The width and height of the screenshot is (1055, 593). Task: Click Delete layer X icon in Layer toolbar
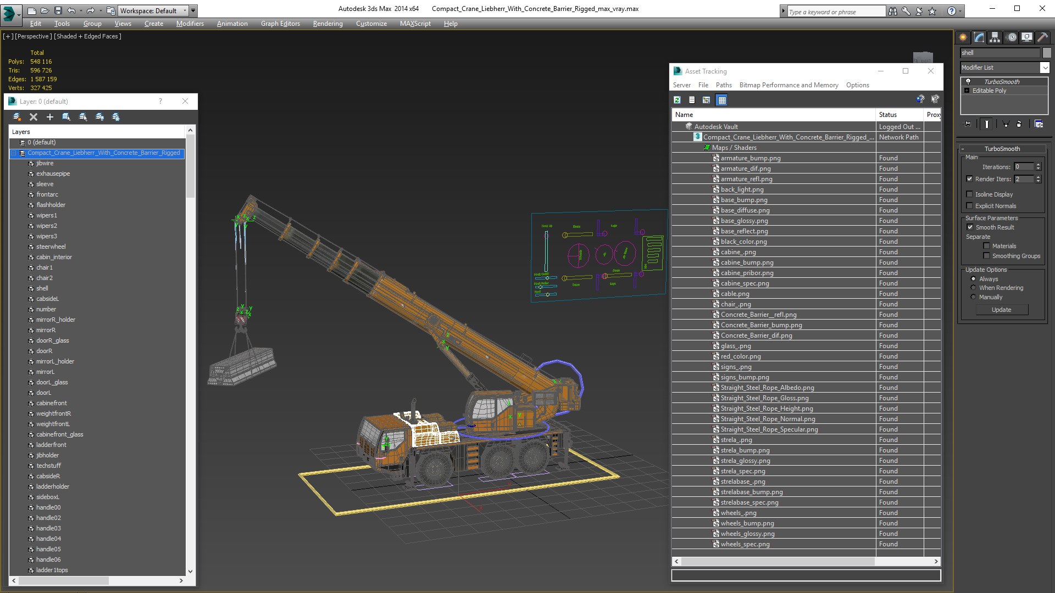(x=34, y=117)
